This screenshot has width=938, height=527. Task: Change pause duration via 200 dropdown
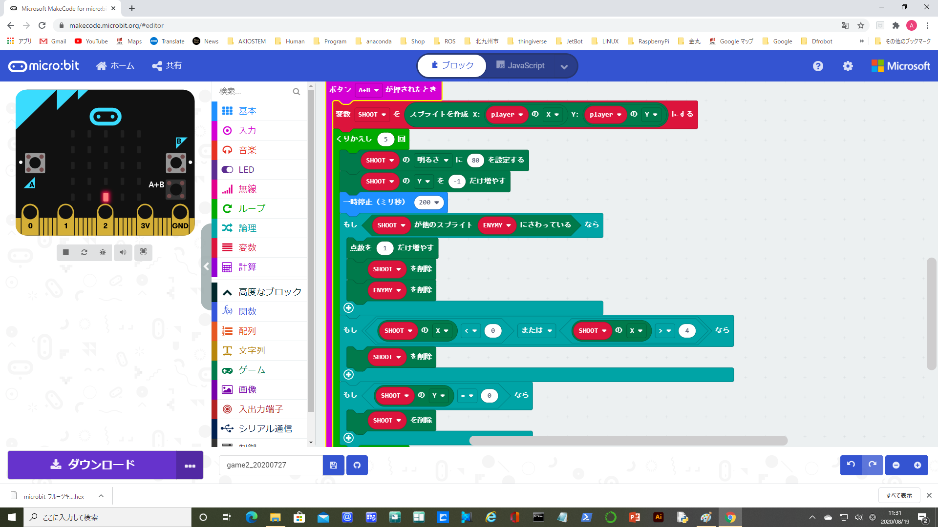[429, 202]
